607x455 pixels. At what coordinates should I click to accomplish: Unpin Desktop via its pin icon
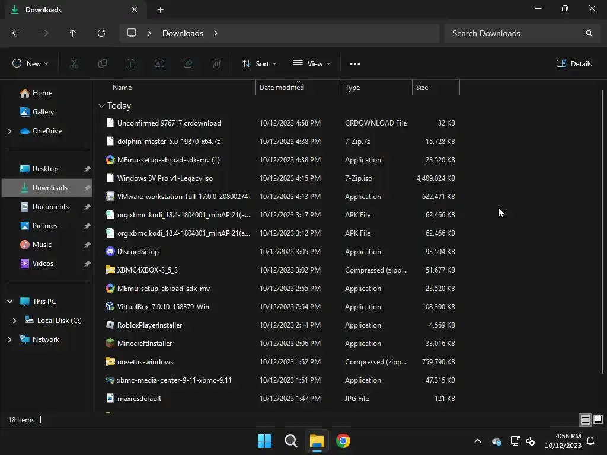pyautogui.click(x=88, y=169)
